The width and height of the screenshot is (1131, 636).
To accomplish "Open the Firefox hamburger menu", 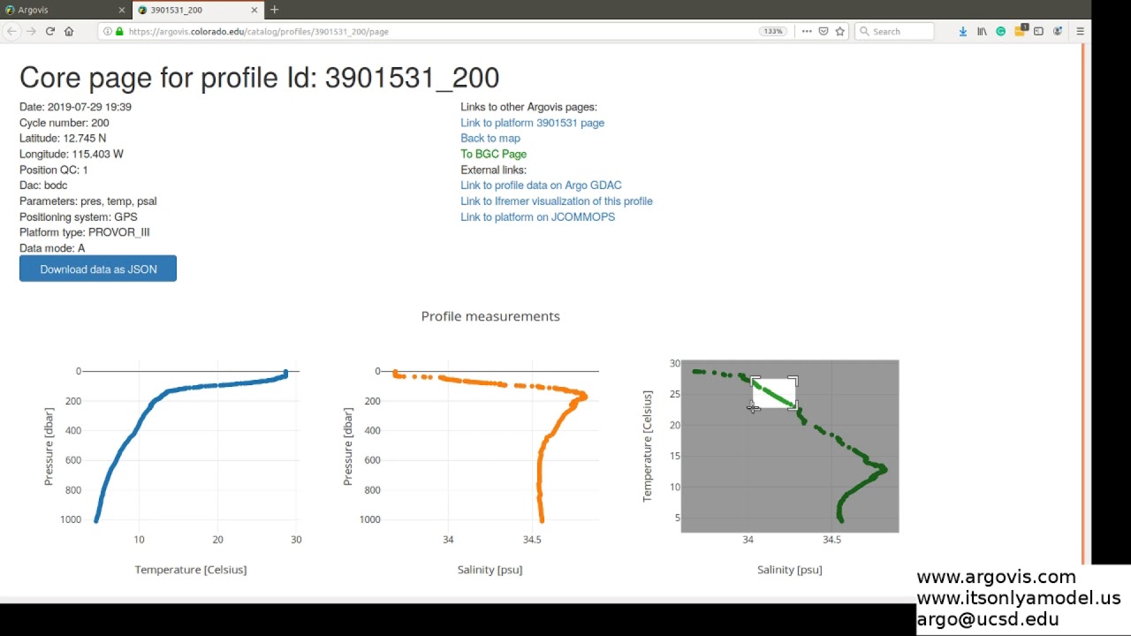I will click(x=1080, y=31).
